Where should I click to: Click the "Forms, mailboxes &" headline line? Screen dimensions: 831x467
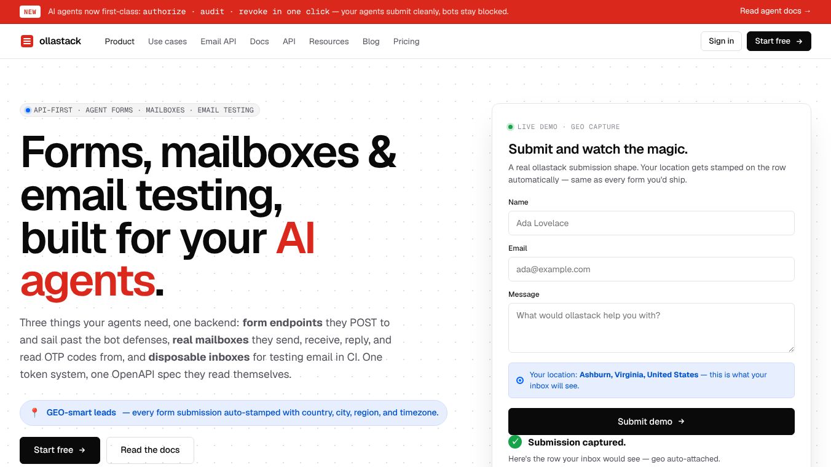(209, 152)
